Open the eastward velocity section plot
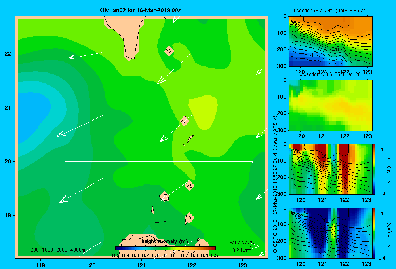This screenshot has width=396, height=269. 331,233
